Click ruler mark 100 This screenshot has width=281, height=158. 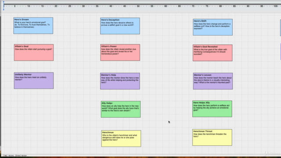276,6
